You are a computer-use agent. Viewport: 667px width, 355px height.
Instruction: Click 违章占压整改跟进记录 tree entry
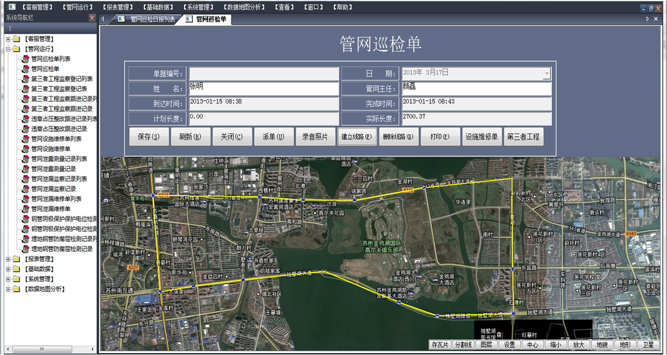[59, 129]
